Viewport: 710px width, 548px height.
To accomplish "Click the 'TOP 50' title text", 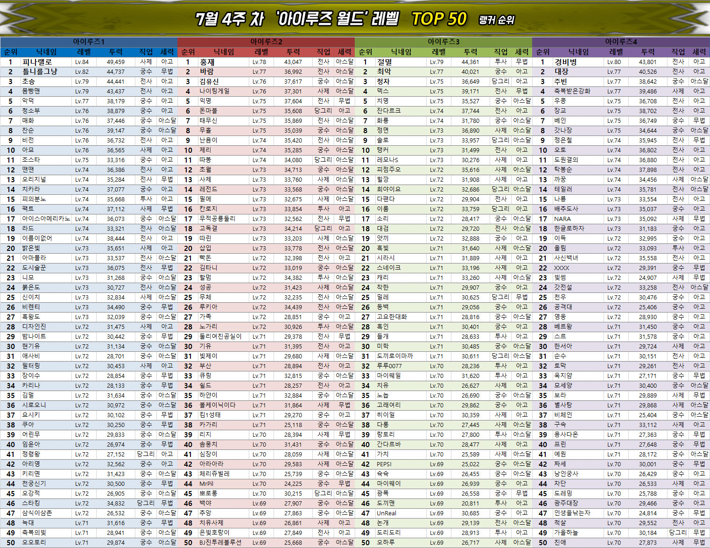I will pos(439,19).
